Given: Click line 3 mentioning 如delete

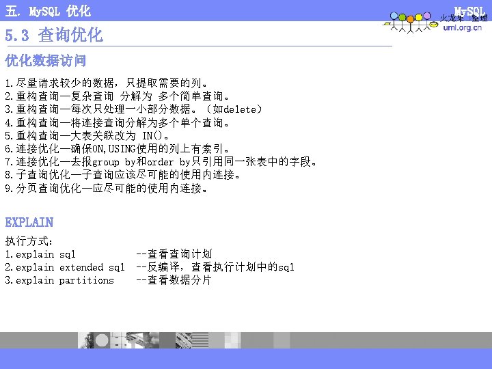Looking at the screenshot, I should click(133, 109).
